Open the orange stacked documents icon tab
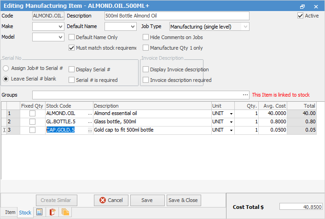Image resolution: width=325 pixels, height=219 pixels. click(x=65, y=212)
